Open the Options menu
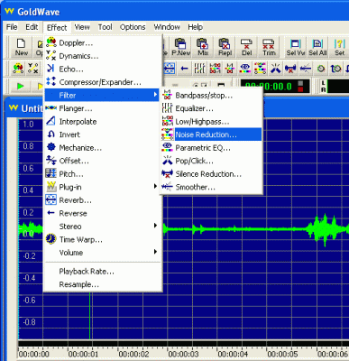Screen dimensions: 349x361 pyautogui.click(x=133, y=27)
